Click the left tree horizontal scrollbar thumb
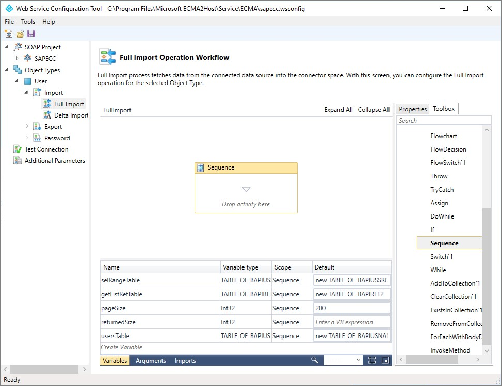502x386 pixels. tap(44, 369)
